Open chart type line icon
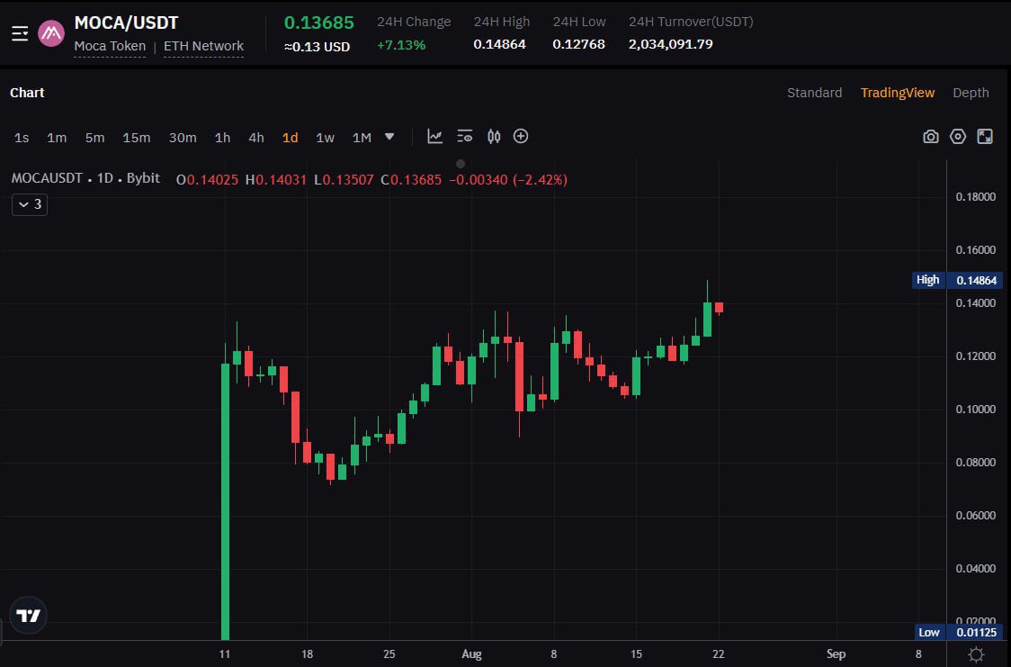Viewport: 1011px width, 667px height. click(x=435, y=137)
